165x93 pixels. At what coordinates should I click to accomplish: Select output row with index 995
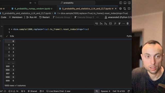10,66
